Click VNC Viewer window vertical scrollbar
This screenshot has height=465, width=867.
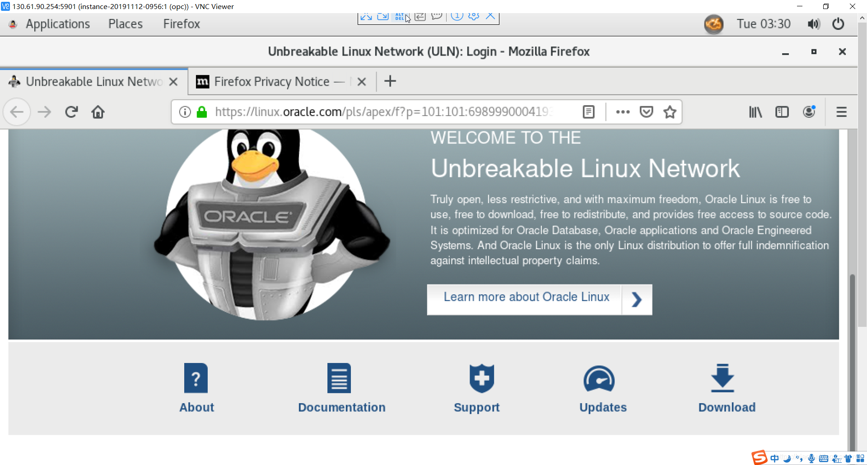click(x=862, y=174)
